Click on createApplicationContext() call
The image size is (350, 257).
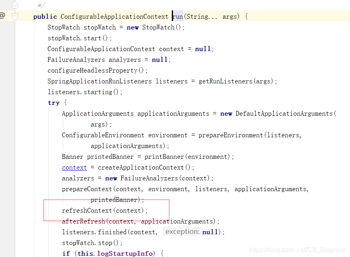click(x=144, y=168)
